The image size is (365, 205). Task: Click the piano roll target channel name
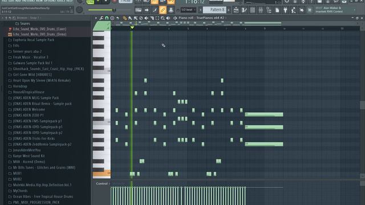pos(201,18)
